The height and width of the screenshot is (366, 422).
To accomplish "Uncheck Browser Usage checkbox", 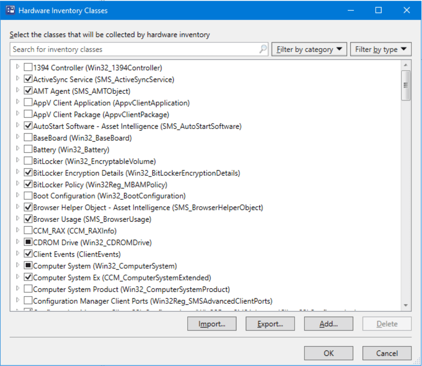I will (x=28, y=219).
